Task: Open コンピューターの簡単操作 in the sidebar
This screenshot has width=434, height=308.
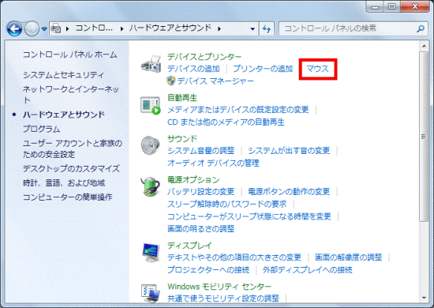Action: [x=68, y=197]
